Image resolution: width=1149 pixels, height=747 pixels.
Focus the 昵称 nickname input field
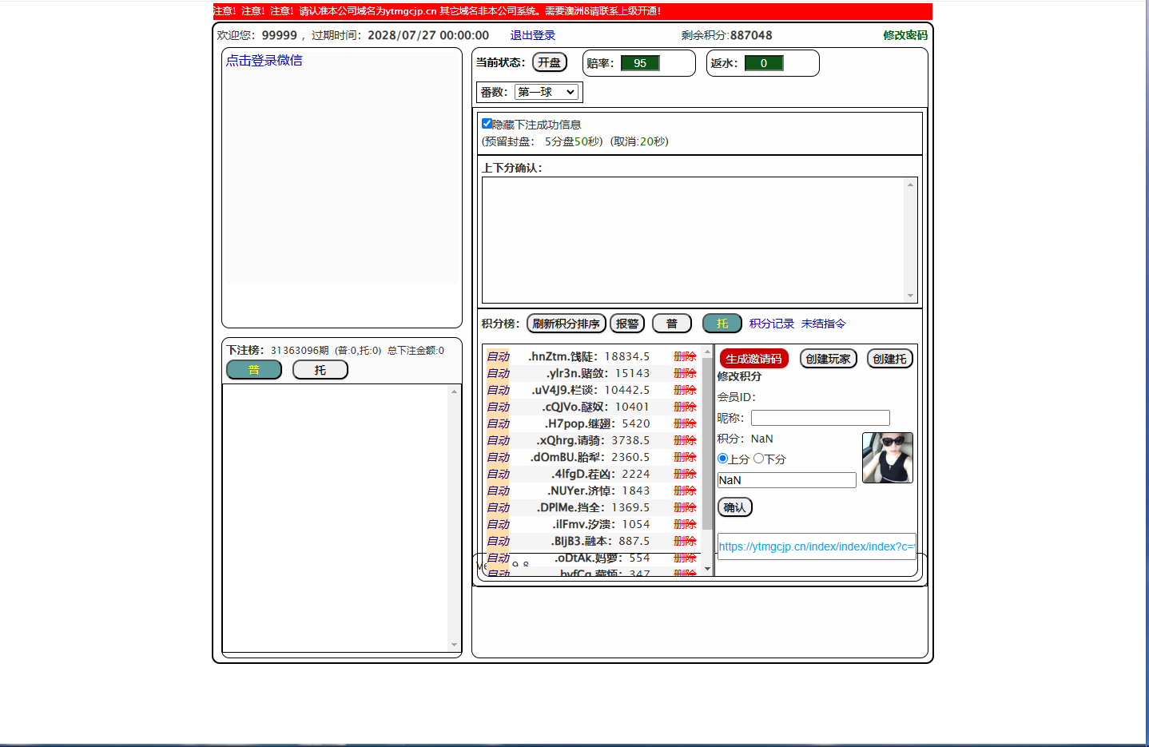[x=821, y=418]
